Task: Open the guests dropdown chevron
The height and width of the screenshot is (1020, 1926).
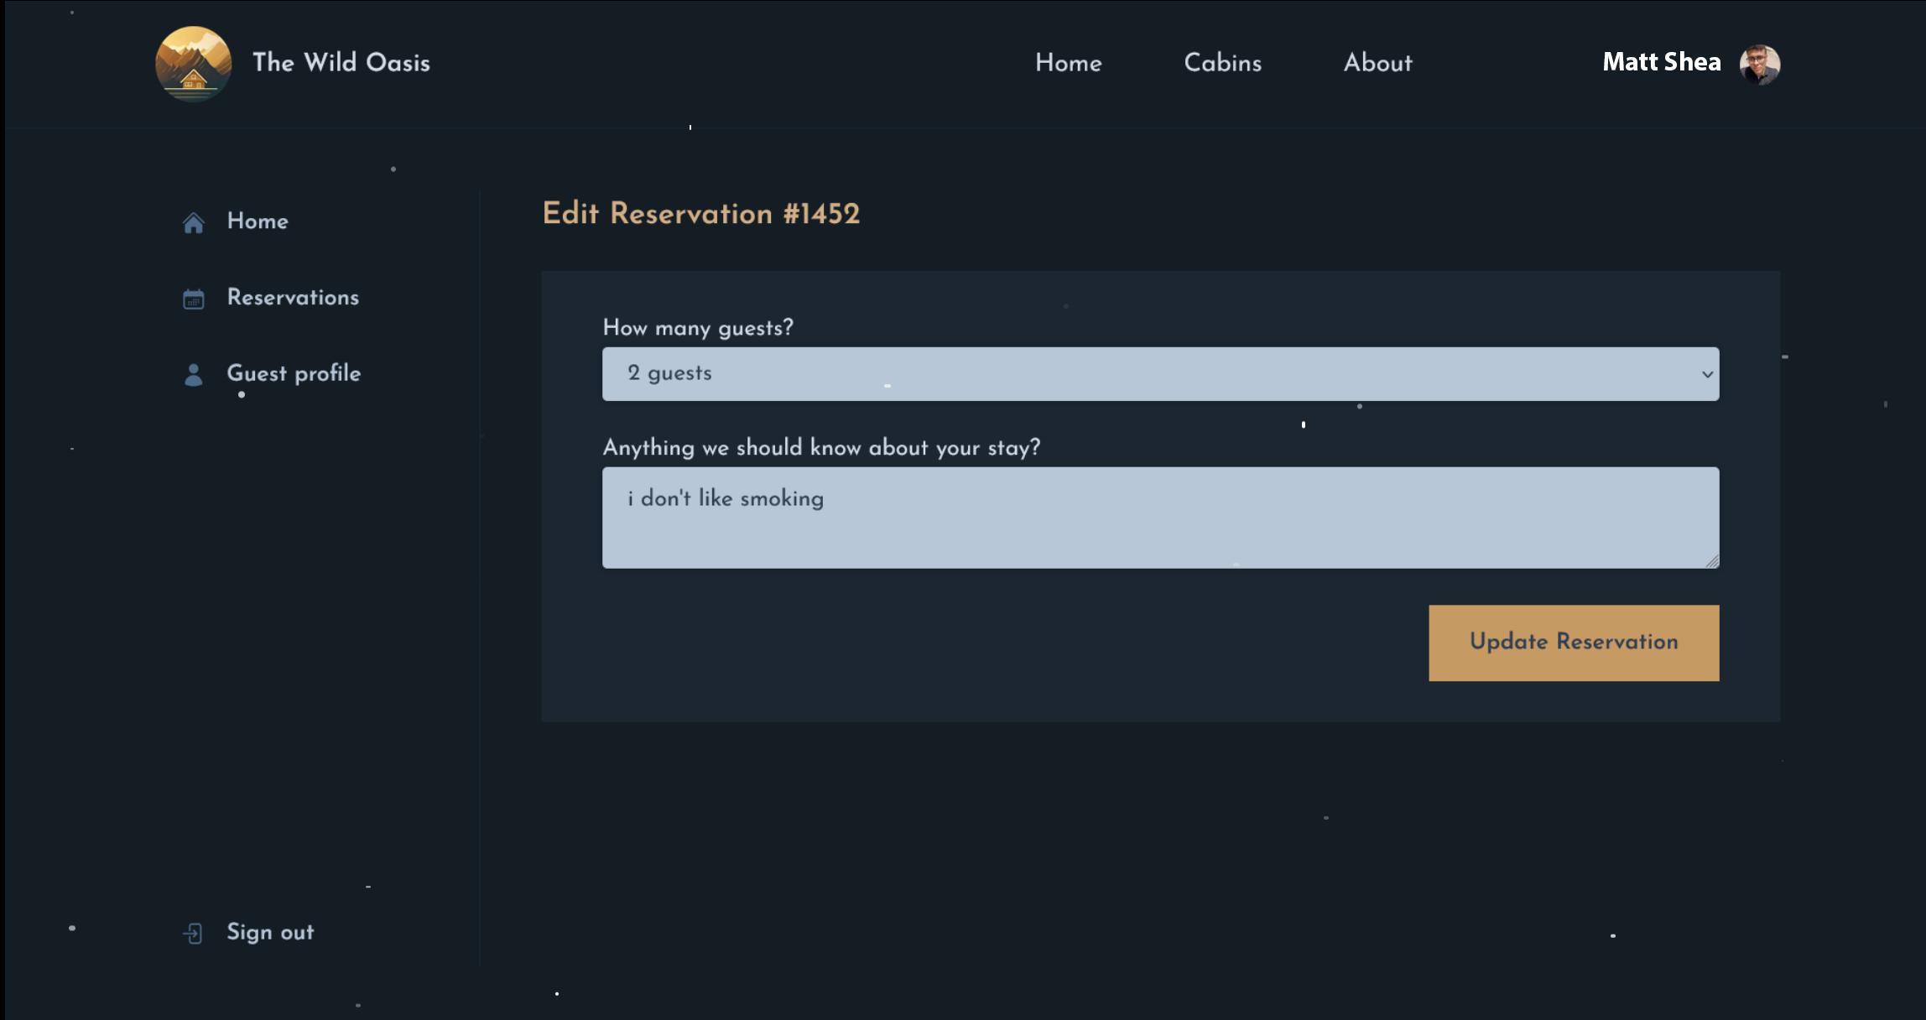Action: point(1706,374)
